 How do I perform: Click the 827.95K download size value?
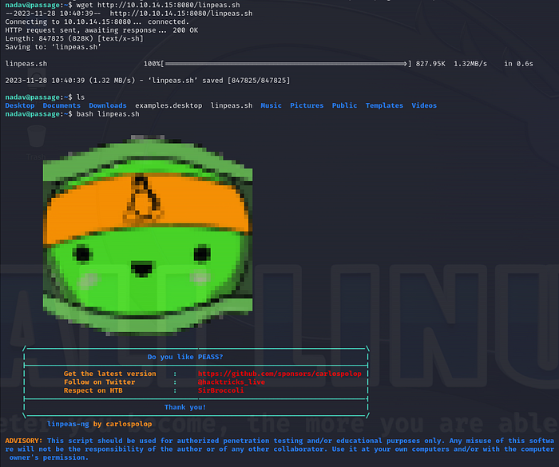[430, 64]
